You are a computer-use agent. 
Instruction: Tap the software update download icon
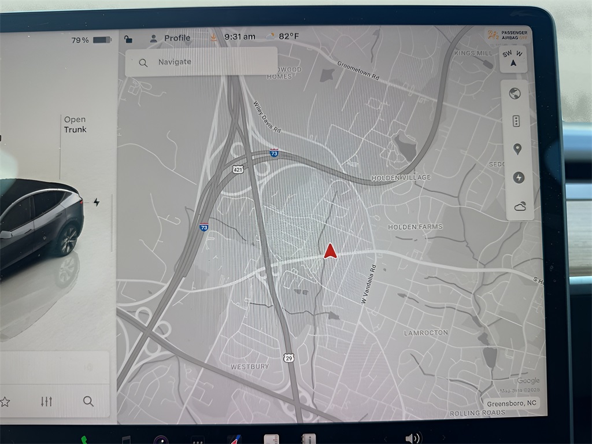pyautogui.click(x=213, y=37)
